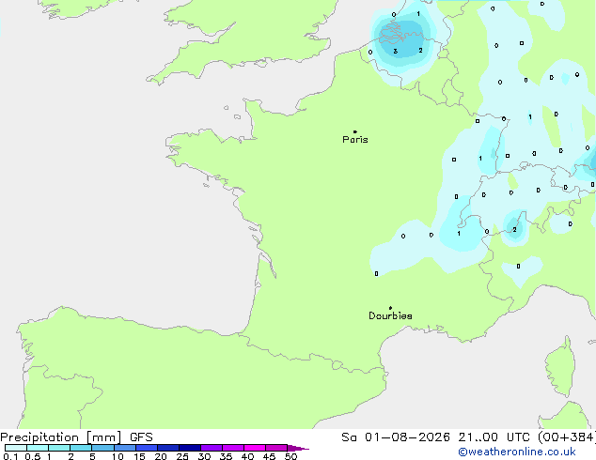Select the 30 to 35 mm purple swatch
The height and width of the screenshot is (460, 596).
212,448
